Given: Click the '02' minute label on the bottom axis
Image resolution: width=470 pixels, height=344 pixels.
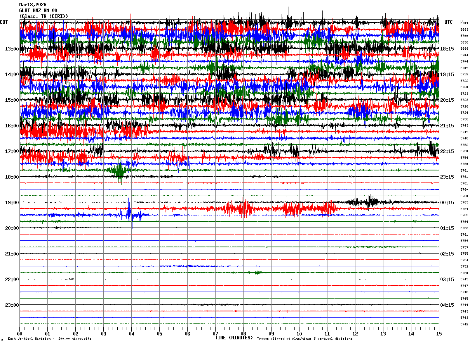Looking at the screenshot, I should [75, 334].
